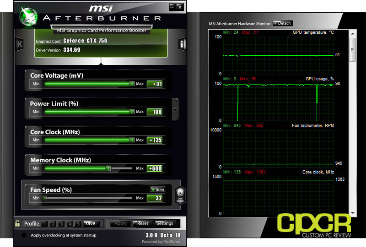This screenshot has width=366, height=247.
Task: Click the Core Clock slider handle
Action: (132, 140)
